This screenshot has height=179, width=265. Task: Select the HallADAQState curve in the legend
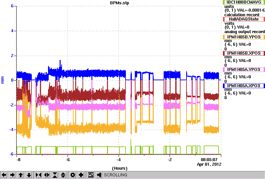click(244, 19)
